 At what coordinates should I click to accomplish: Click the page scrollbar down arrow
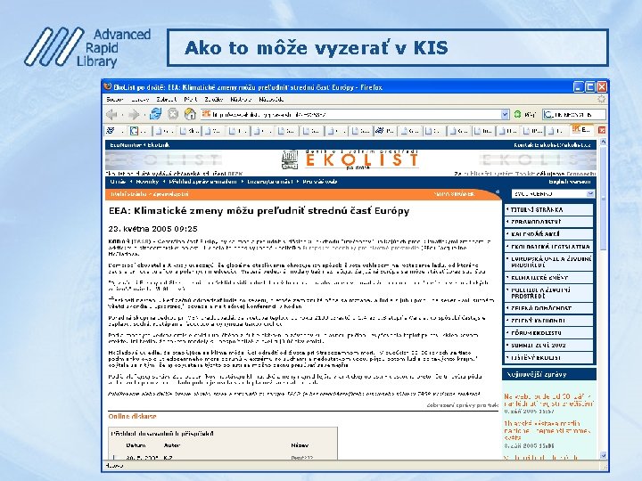[603, 455]
